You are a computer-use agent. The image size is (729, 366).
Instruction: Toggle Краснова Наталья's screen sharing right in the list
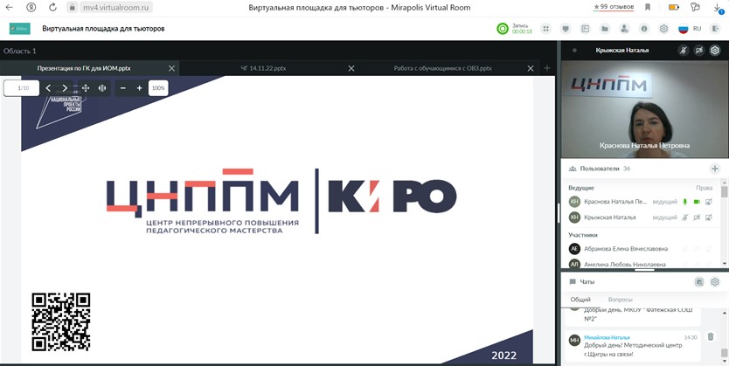coord(709,202)
